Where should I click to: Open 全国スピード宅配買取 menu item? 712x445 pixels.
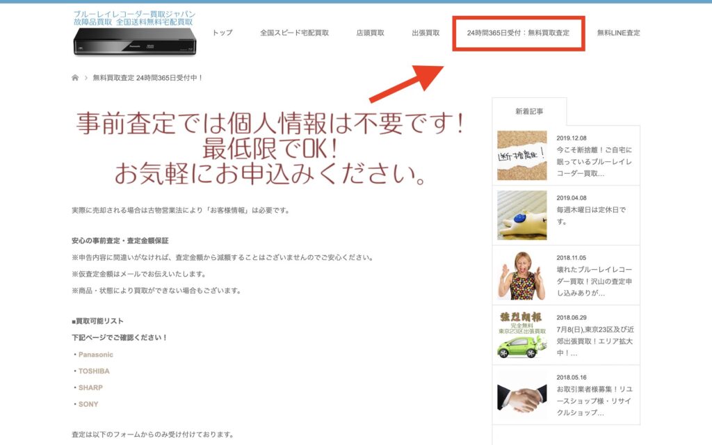coord(294,33)
